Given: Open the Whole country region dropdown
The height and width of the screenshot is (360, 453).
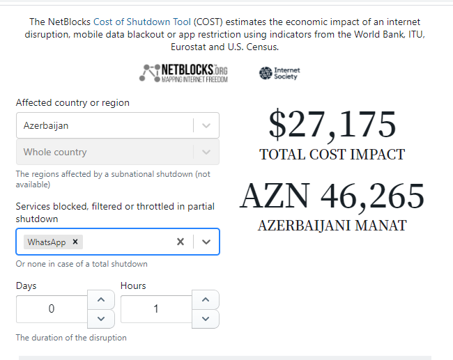Looking at the screenshot, I should tap(118, 152).
